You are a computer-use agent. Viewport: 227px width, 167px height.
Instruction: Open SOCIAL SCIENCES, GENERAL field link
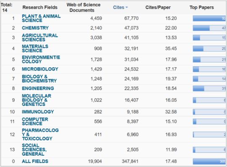pyautogui.click(x=34, y=149)
